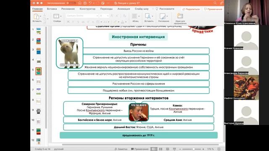Click the 170 % zoom level

pos(210,149)
